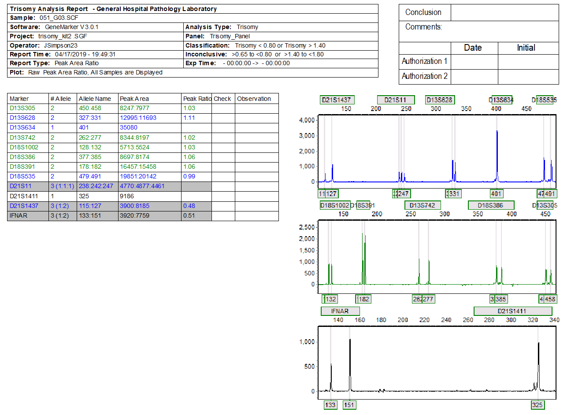Select the IFNAR marker label on the bottom plot
This screenshot has width=571, height=415.
tap(339, 311)
